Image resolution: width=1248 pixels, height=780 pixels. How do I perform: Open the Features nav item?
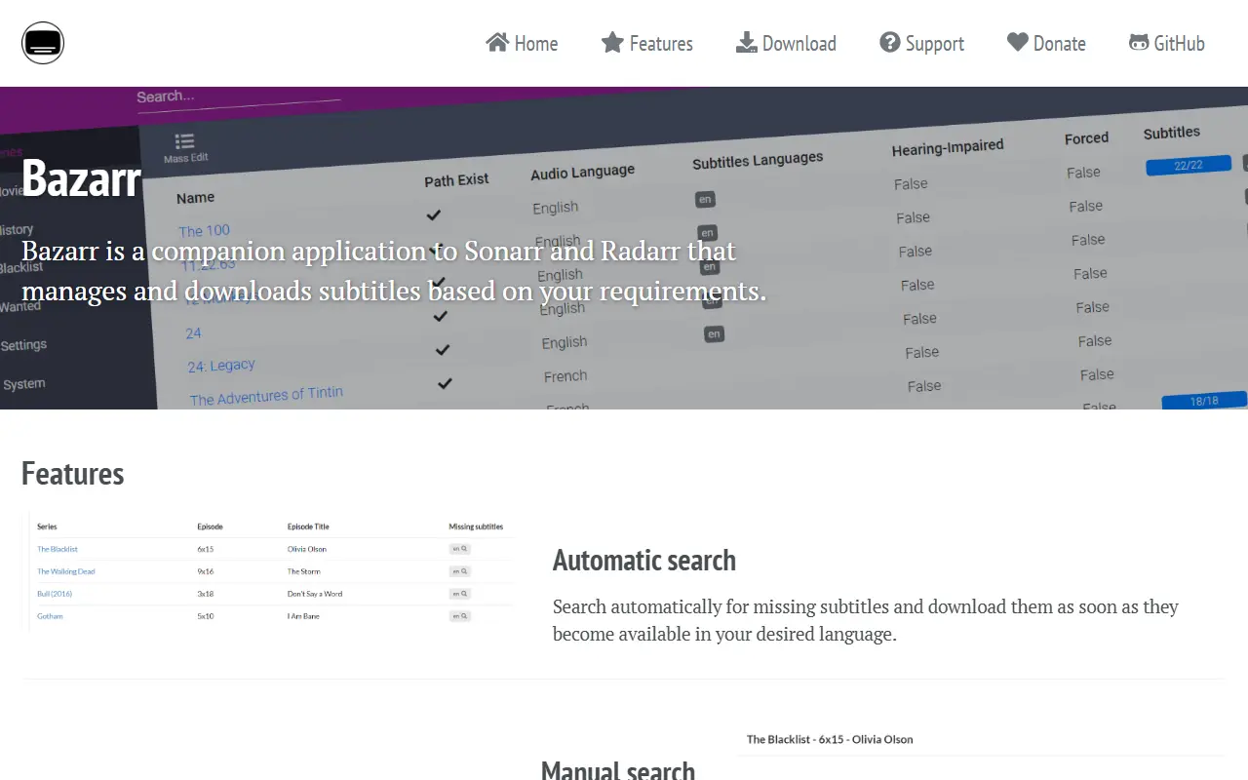pyautogui.click(x=646, y=43)
